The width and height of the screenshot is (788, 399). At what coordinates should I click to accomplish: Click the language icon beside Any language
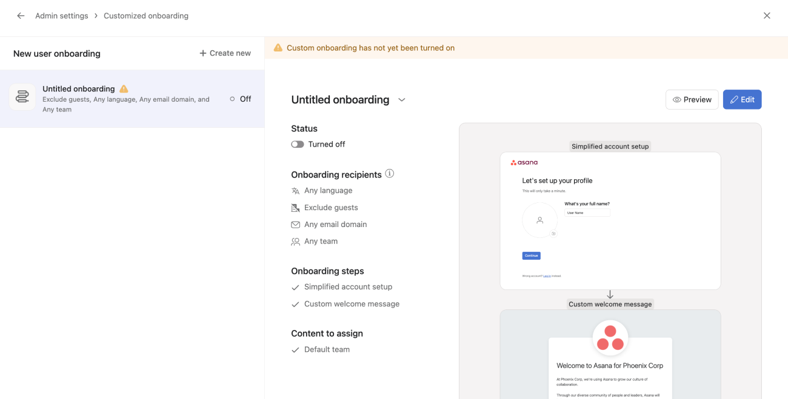[x=295, y=190]
